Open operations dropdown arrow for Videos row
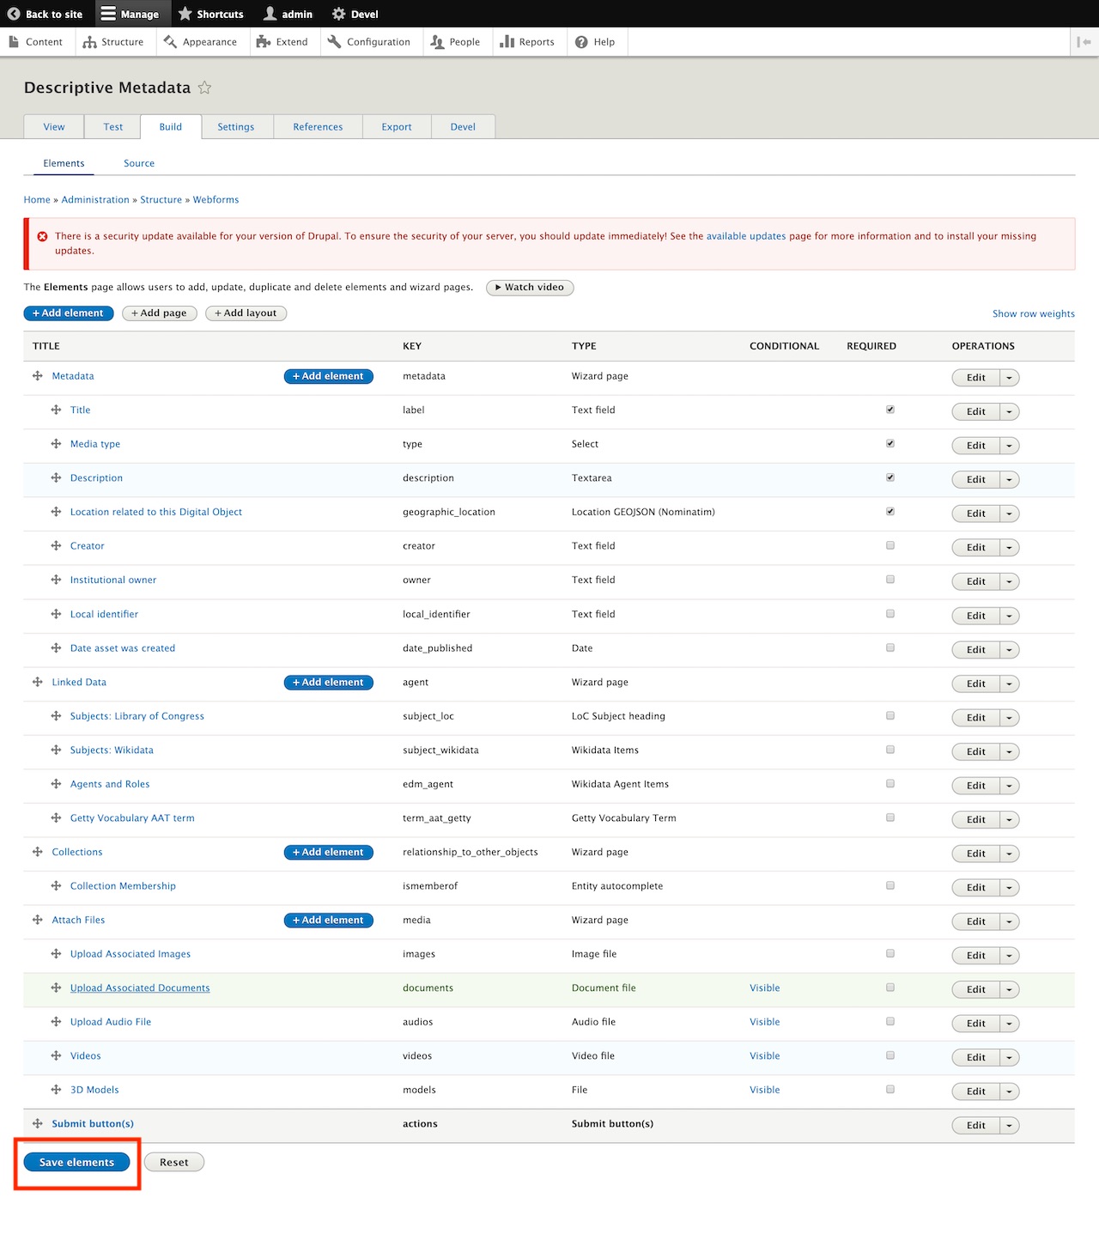 (x=1010, y=1058)
